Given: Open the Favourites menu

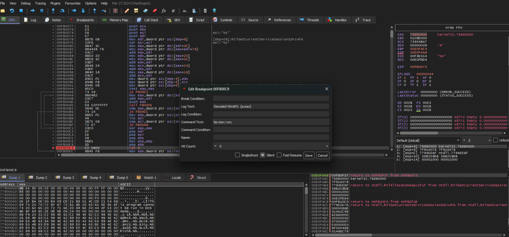Looking at the screenshot, I should 73,3.
